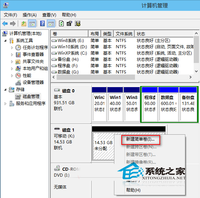Click the Back arrow toolbar icon

[x=5, y=23]
